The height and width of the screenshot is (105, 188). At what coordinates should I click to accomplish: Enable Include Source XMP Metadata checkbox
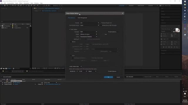click(x=101, y=25)
